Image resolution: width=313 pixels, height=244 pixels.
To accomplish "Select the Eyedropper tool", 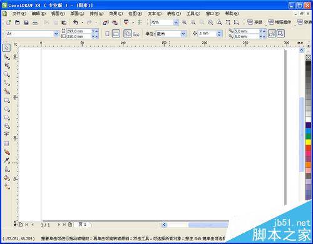I will [6, 160].
